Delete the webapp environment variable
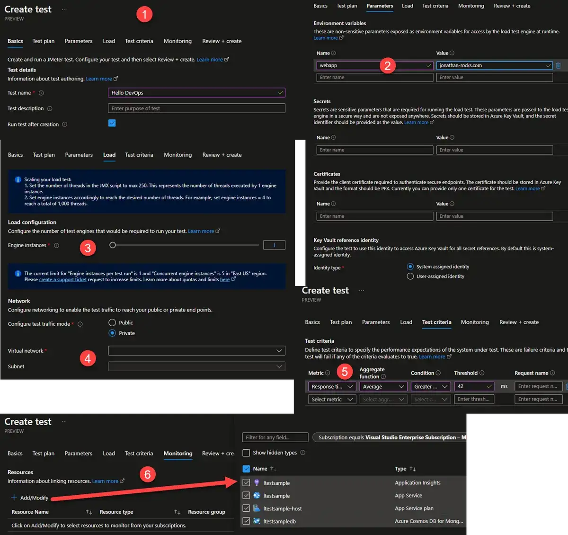The width and height of the screenshot is (568, 535). click(x=558, y=65)
